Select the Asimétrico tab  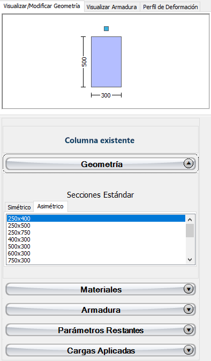tap(50, 206)
